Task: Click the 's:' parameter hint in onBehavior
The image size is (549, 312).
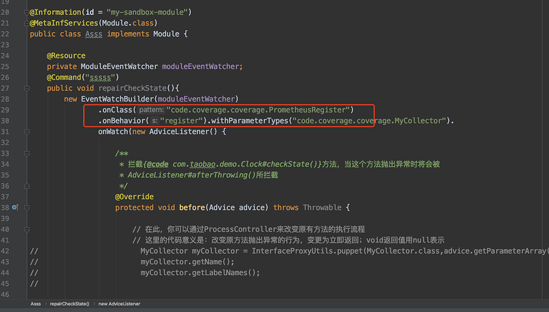Action: coord(154,121)
